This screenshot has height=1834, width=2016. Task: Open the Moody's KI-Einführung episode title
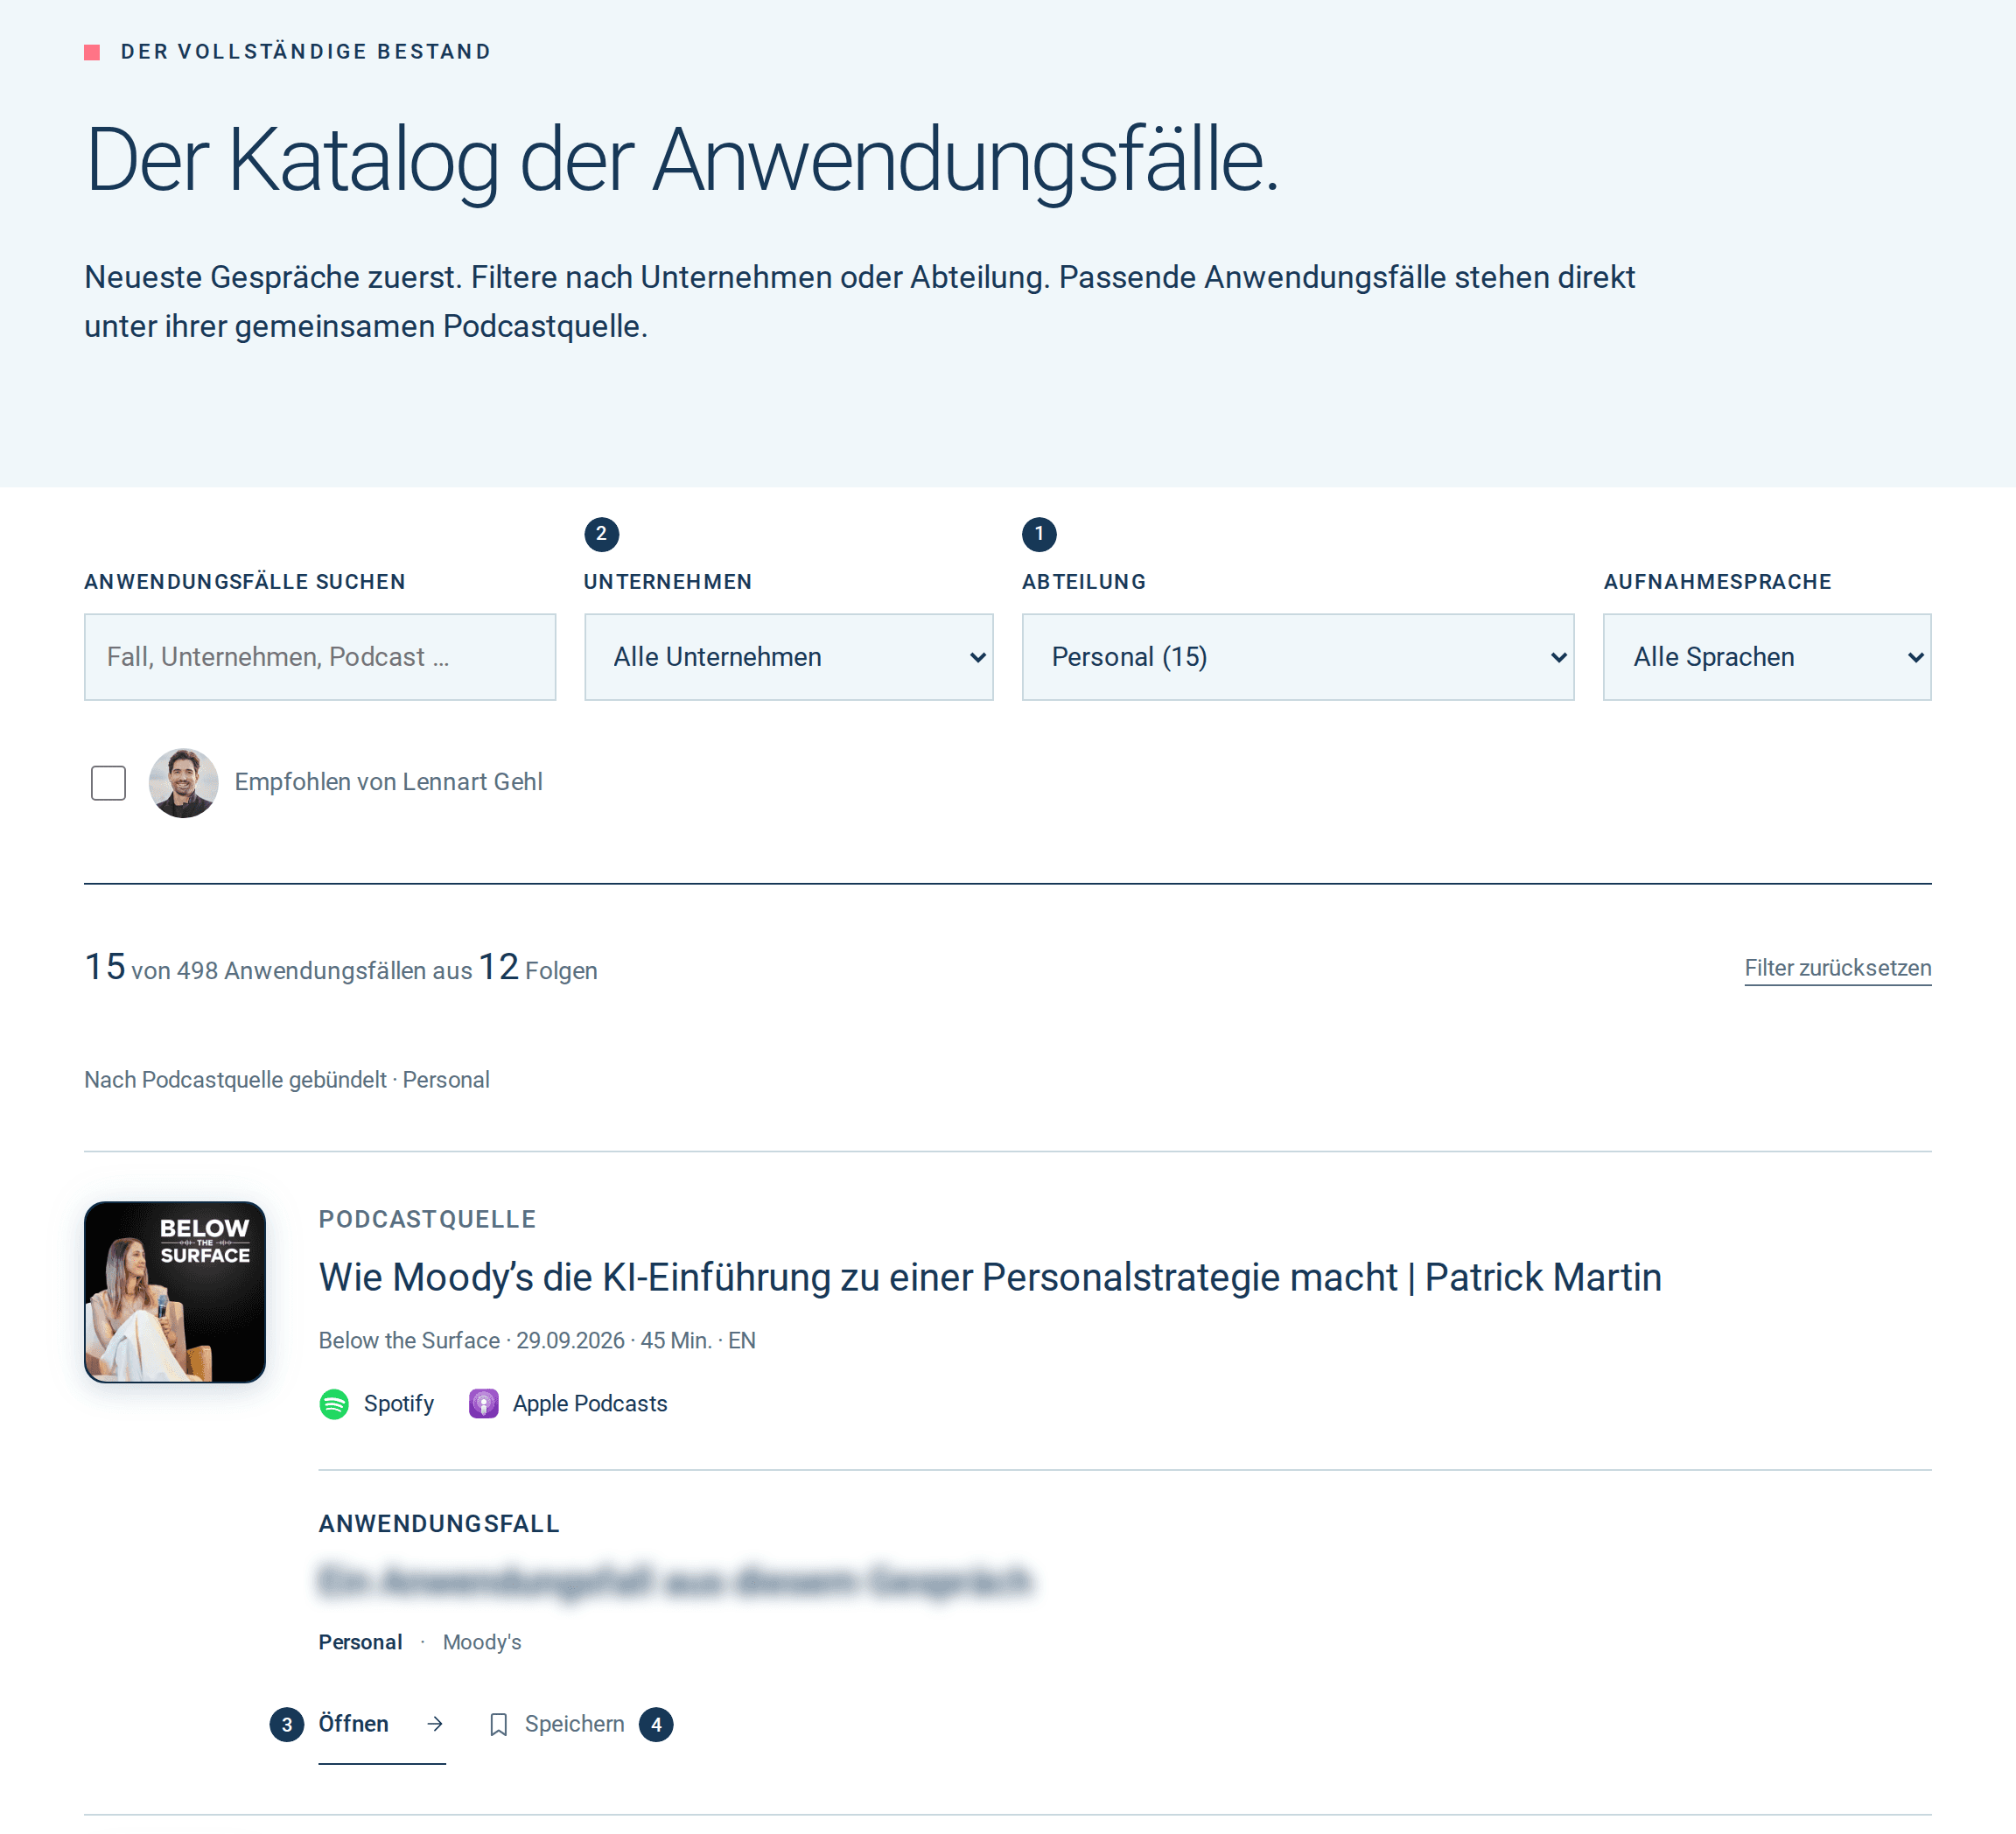[x=990, y=1277]
